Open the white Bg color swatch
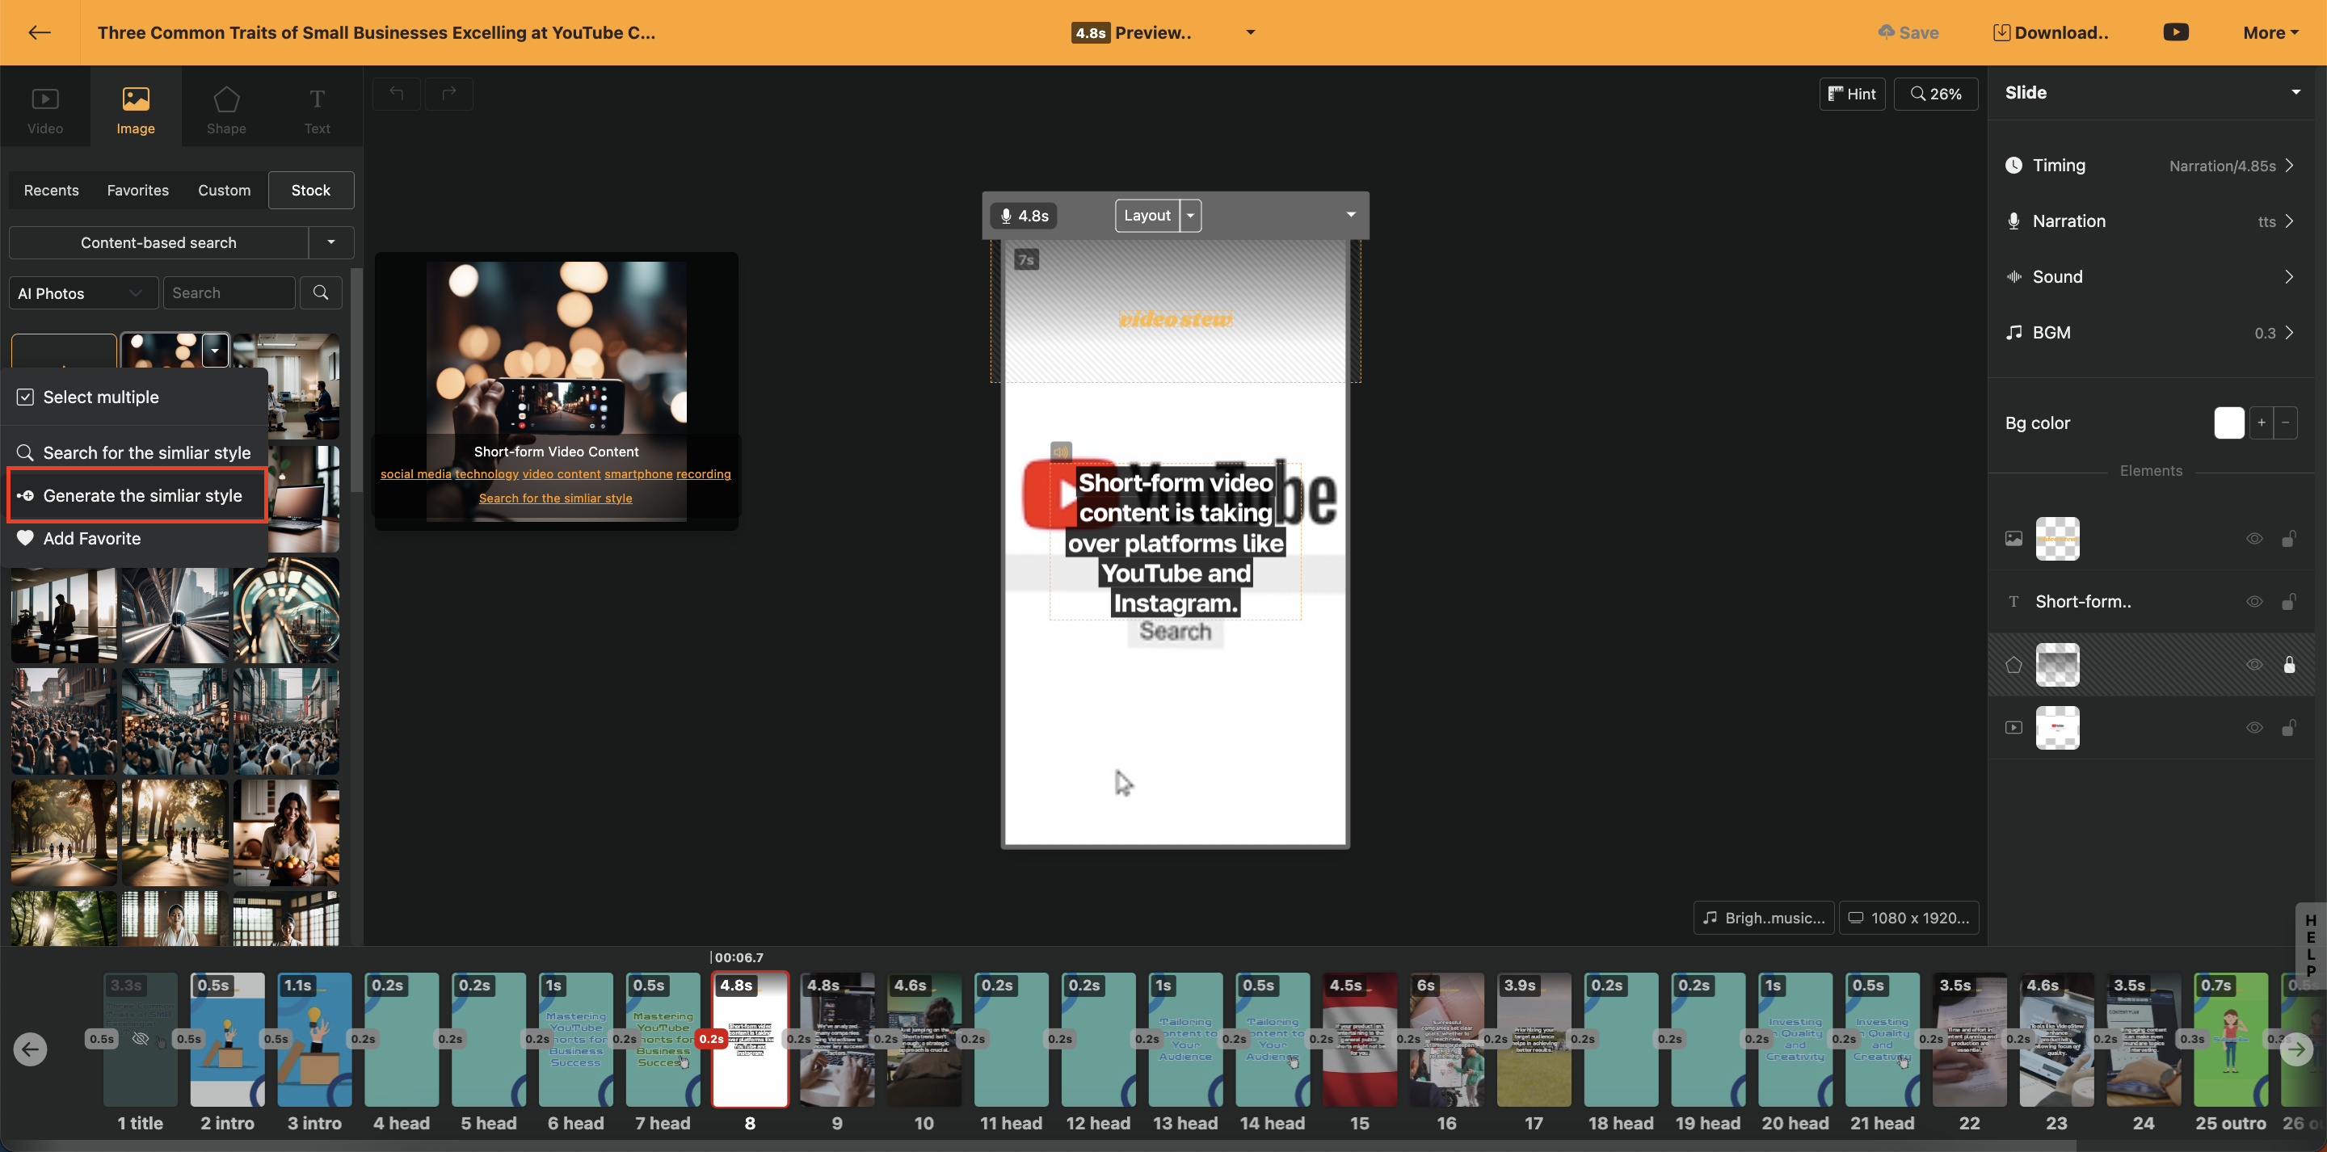Viewport: 2327px width, 1152px height. click(2228, 423)
